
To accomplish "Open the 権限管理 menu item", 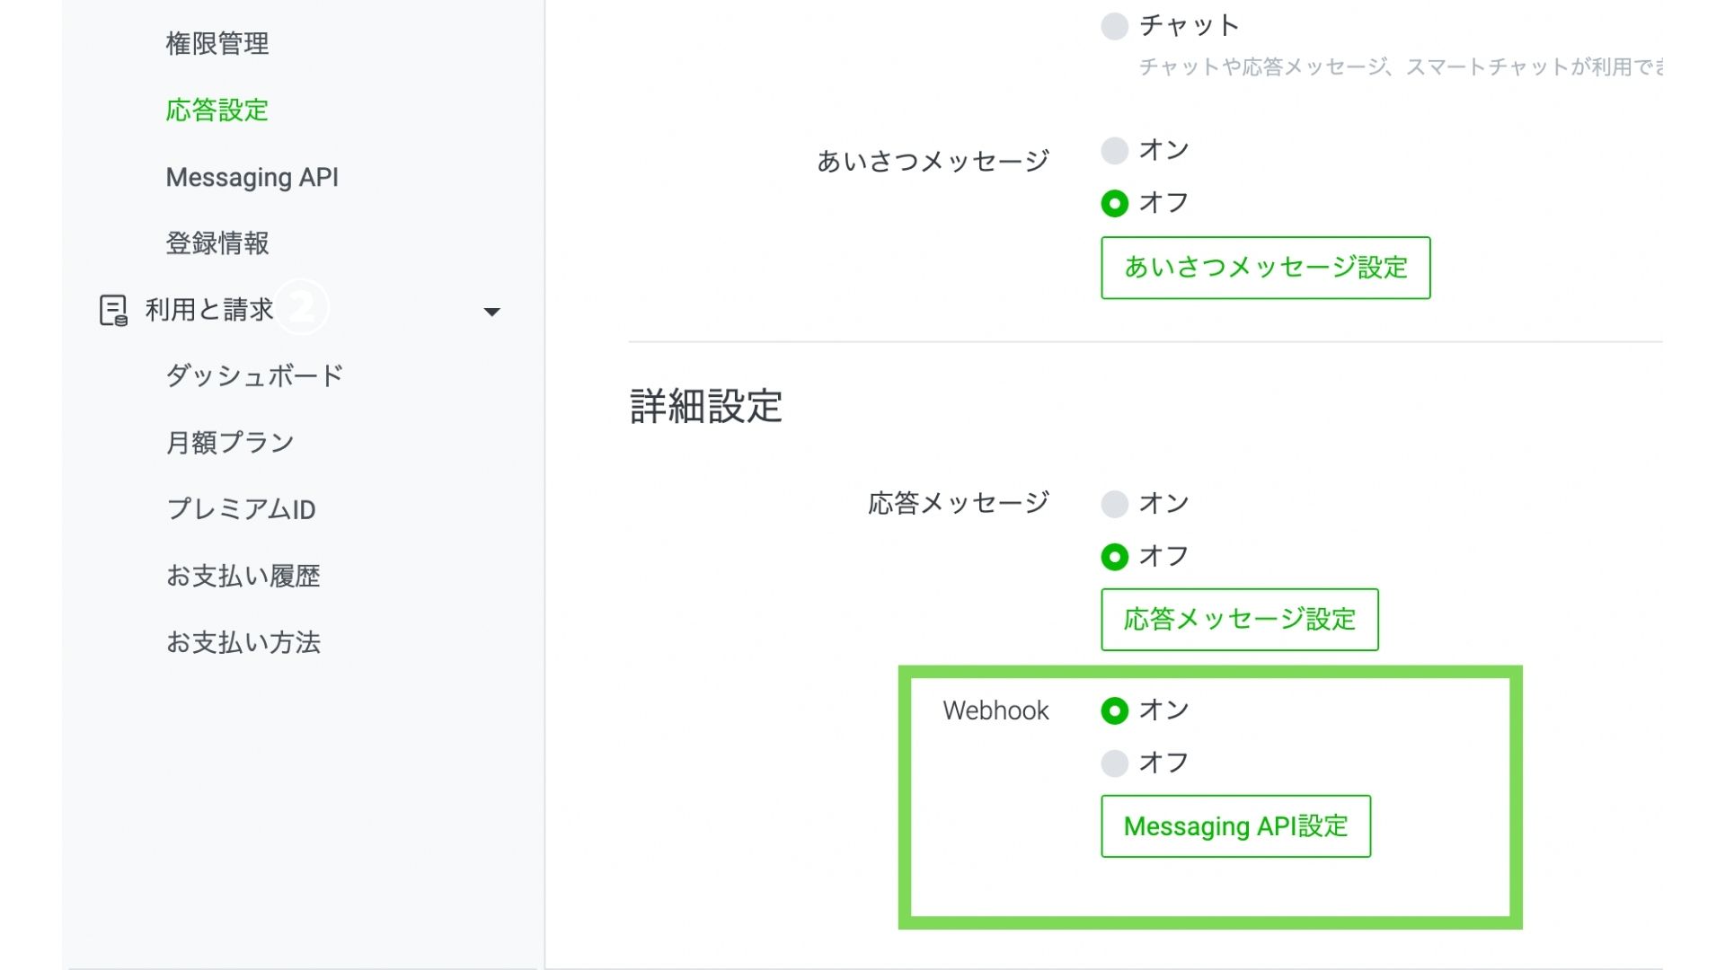I will click(217, 43).
